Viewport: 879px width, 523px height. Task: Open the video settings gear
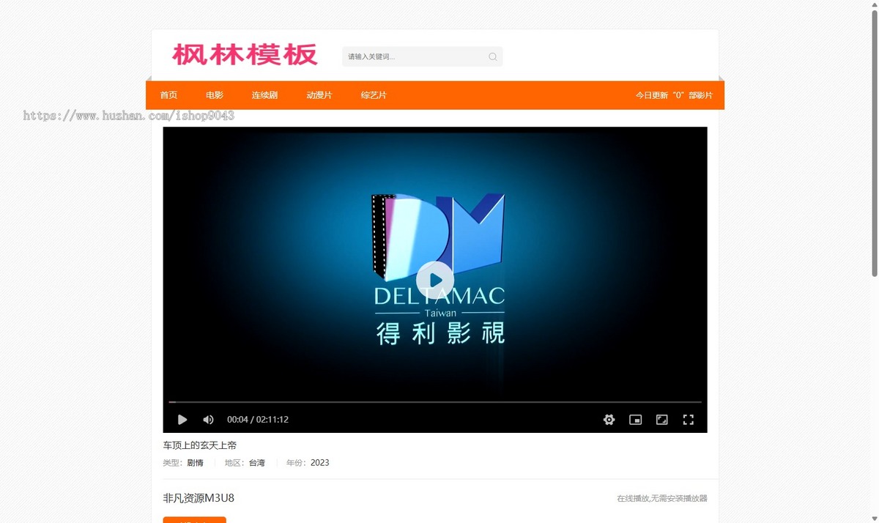tap(609, 420)
